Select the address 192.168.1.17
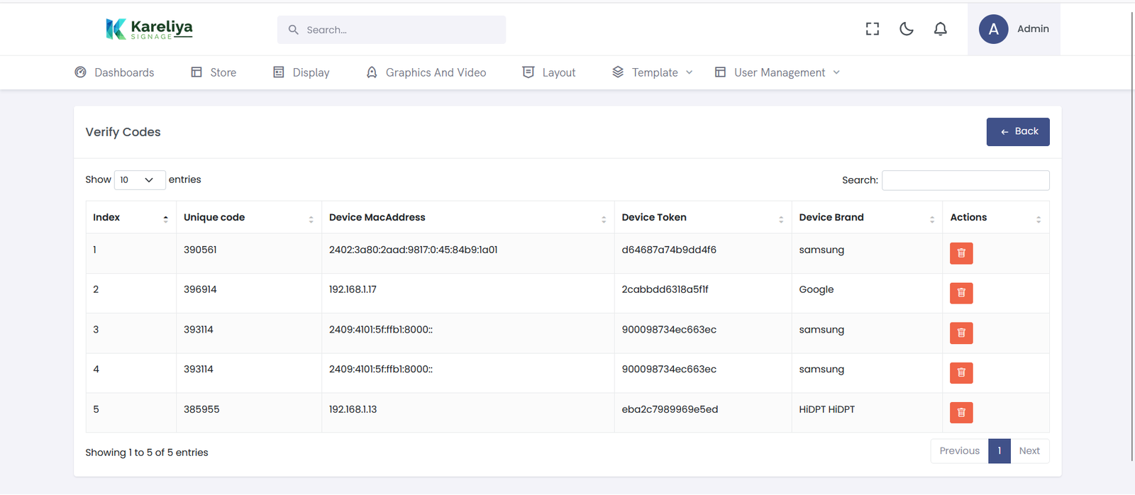Screen dimensions: 1135x495 coord(353,289)
